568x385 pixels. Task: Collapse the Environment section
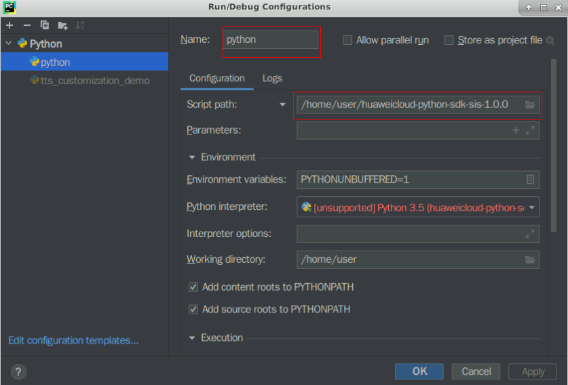pos(193,158)
